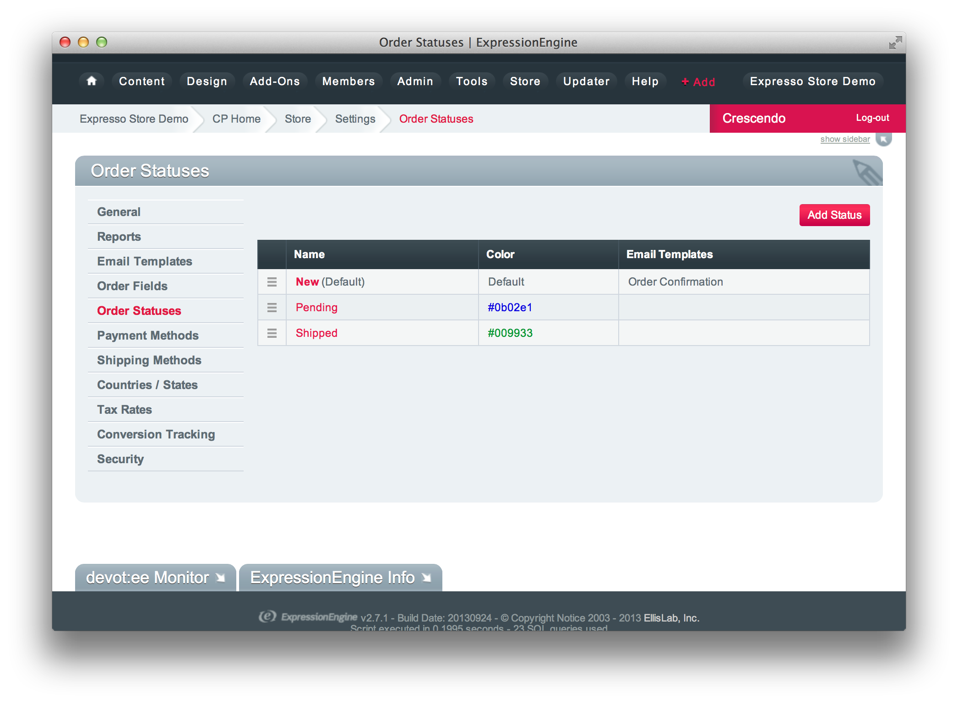Click the Color column header

(549, 254)
